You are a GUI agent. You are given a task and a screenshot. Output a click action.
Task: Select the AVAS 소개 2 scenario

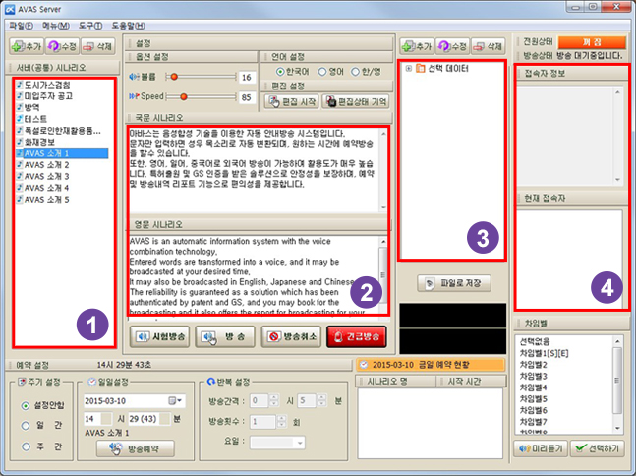coord(46,165)
